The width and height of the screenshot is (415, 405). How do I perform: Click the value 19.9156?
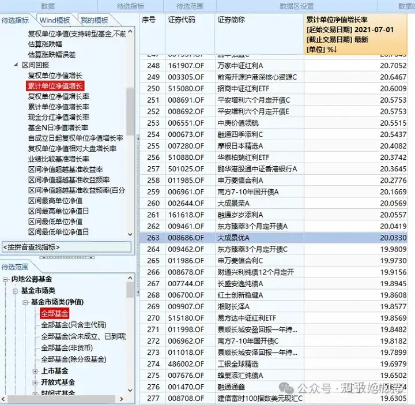pyautogui.click(x=393, y=272)
